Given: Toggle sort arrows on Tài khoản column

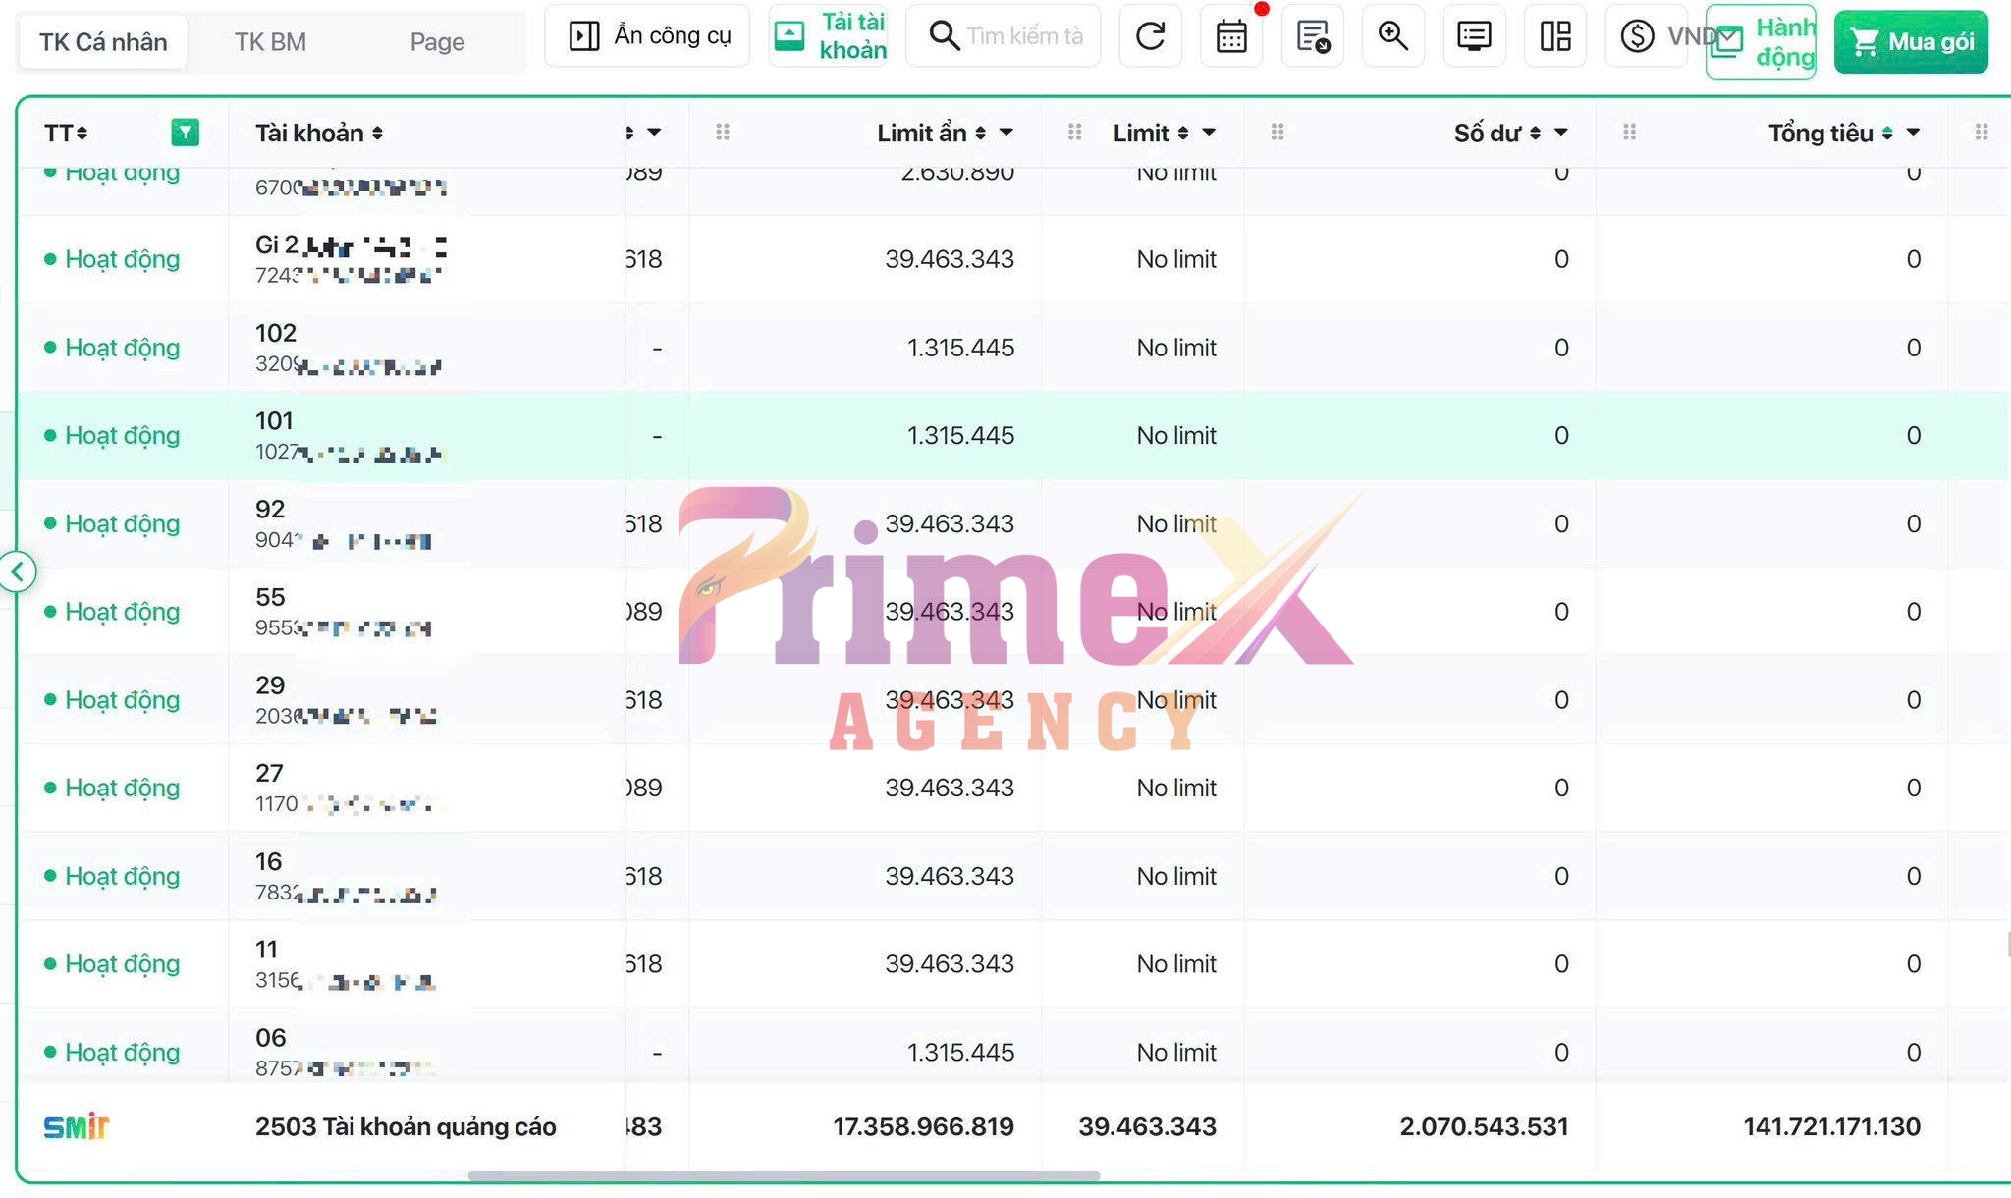Looking at the screenshot, I should 377,134.
